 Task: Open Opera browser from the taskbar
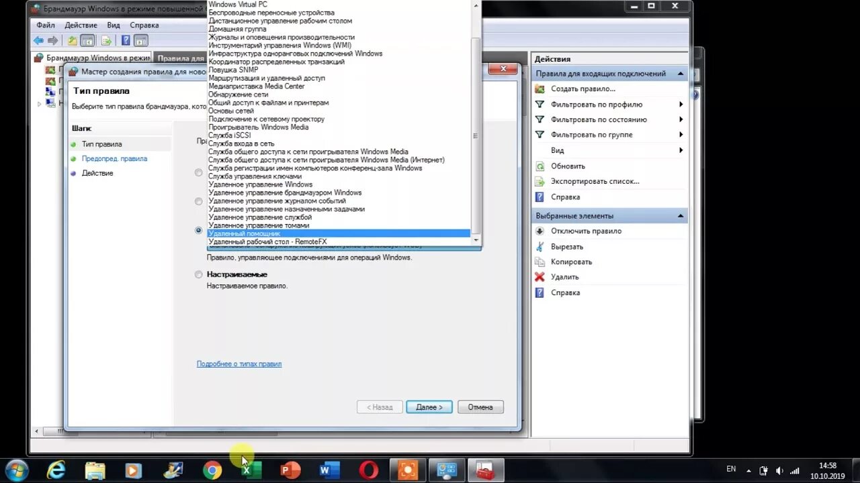[368, 470]
